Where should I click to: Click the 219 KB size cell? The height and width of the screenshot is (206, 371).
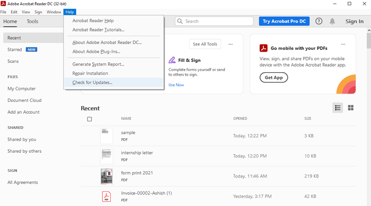(312, 176)
